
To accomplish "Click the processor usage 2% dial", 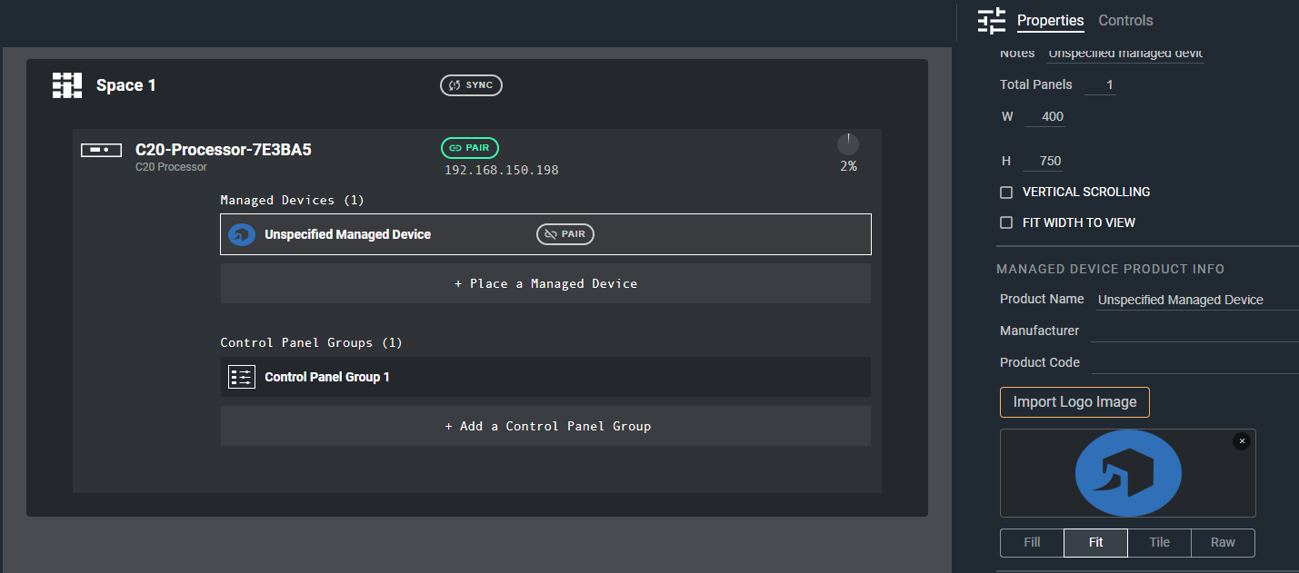I will (x=848, y=144).
